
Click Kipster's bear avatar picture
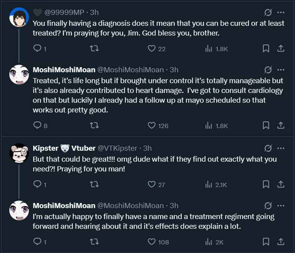pyautogui.click(x=19, y=153)
